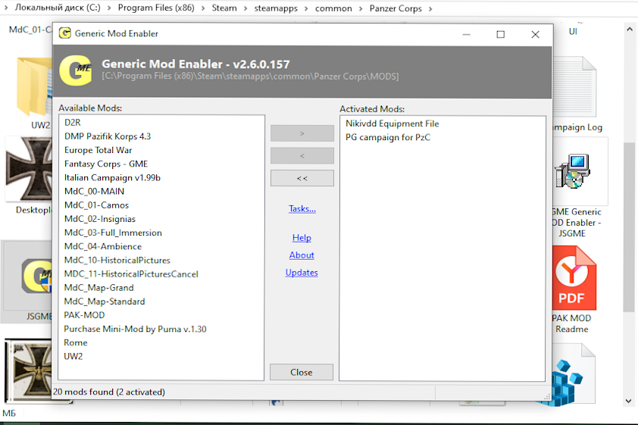The image size is (638, 425).
Task: Click the Close button in Mod Enabler
Action: [302, 372]
